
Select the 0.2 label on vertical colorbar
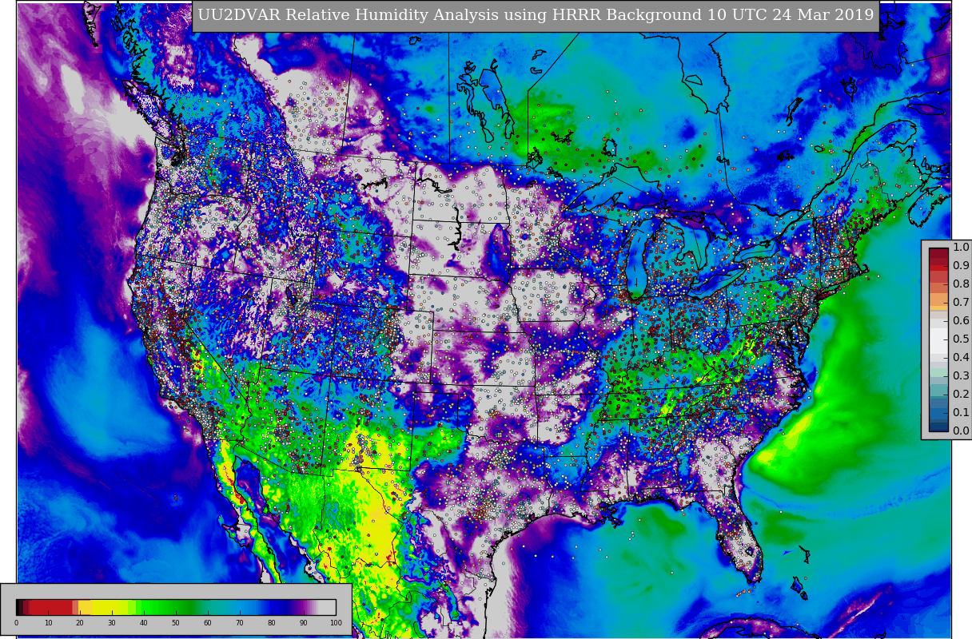pos(960,395)
